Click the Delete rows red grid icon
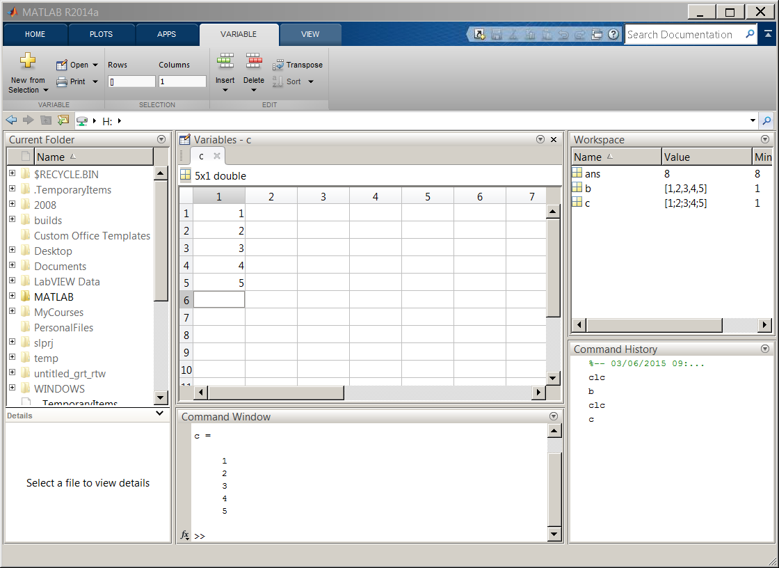Screen dimensions: 779x568 [254, 61]
